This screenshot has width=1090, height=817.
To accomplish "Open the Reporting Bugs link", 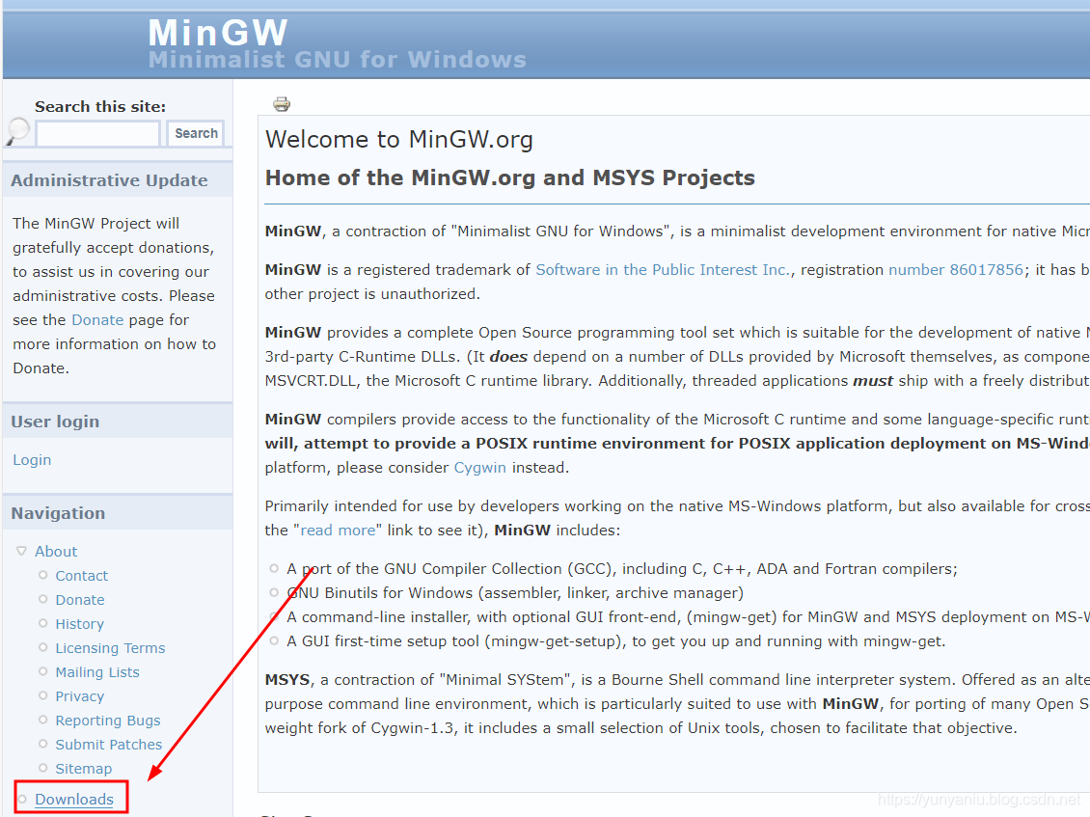I will (x=108, y=721).
